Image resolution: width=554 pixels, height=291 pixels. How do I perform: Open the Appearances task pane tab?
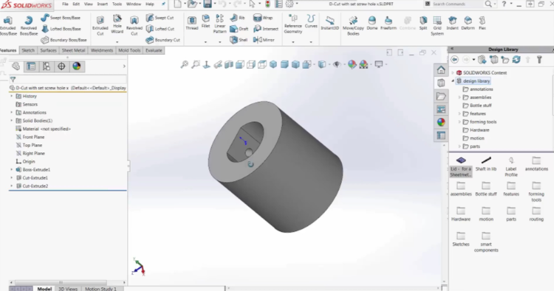click(441, 122)
